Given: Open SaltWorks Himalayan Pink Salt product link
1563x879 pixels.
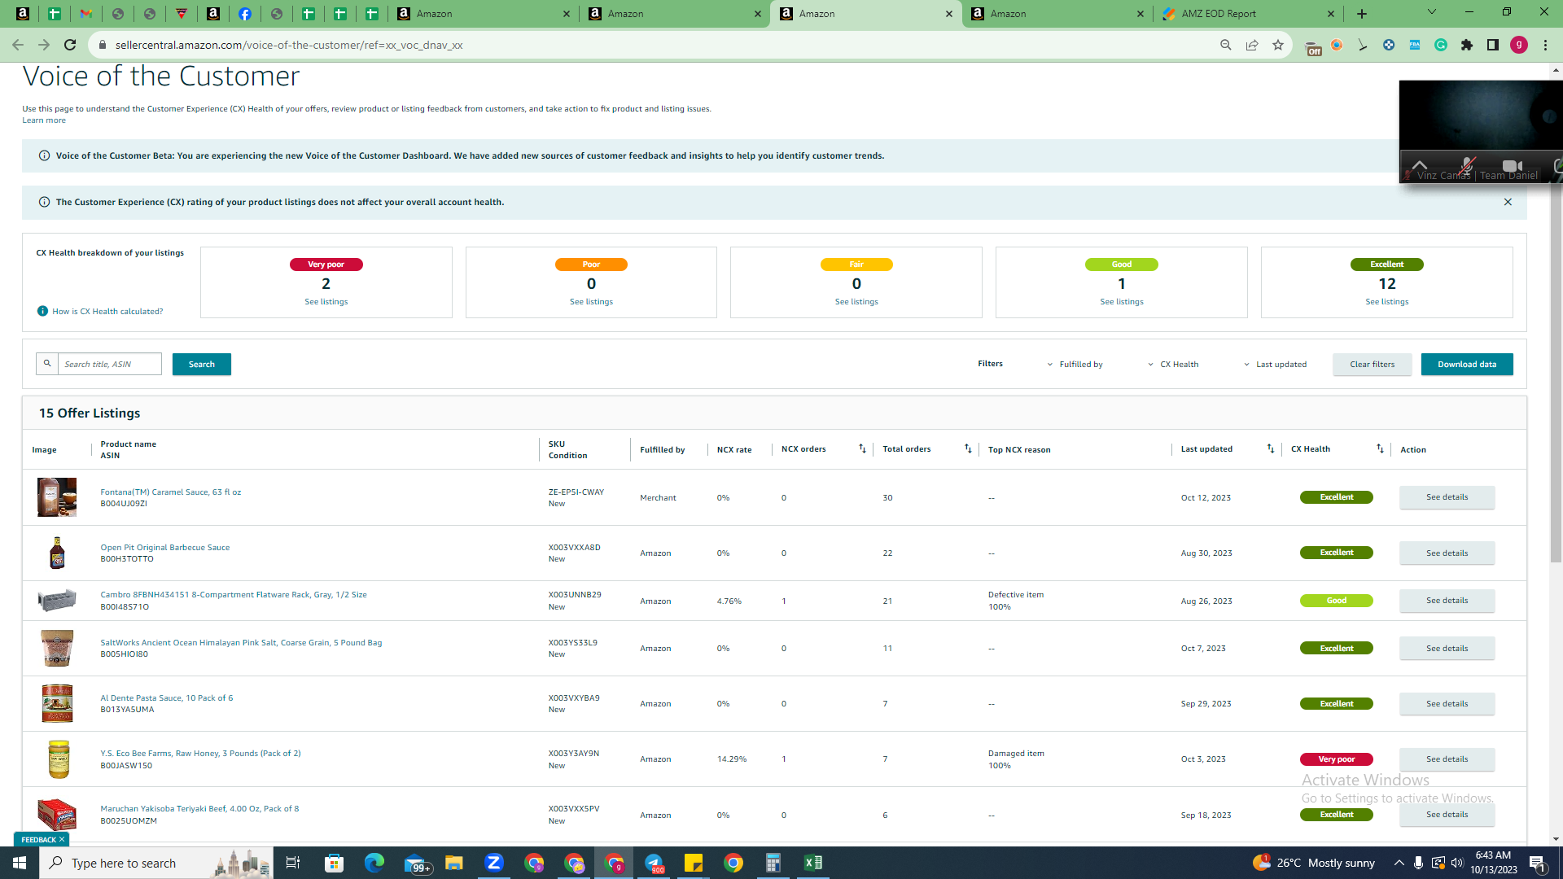Looking at the screenshot, I should (x=241, y=642).
